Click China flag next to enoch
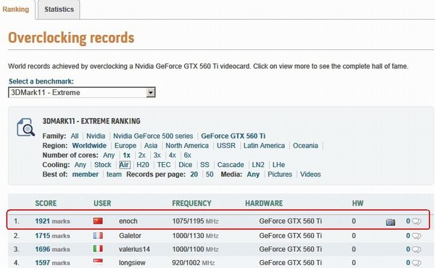This screenshot has height=268, width=435. [x=98, y=221]
